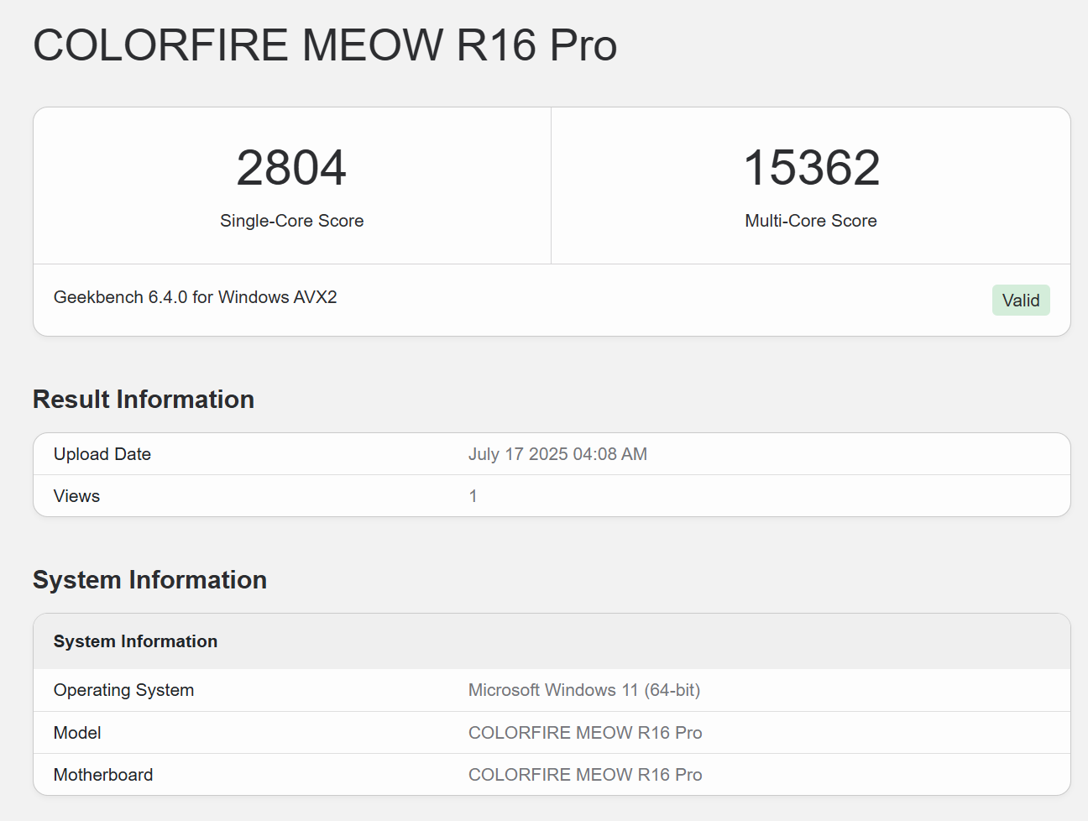Select the multi-core score number 15362
1088x821 pixels.
click(x=811, y=168)
